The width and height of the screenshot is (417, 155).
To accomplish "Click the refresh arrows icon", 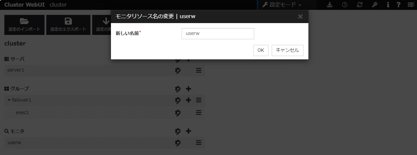I will (x=360, y=5).
